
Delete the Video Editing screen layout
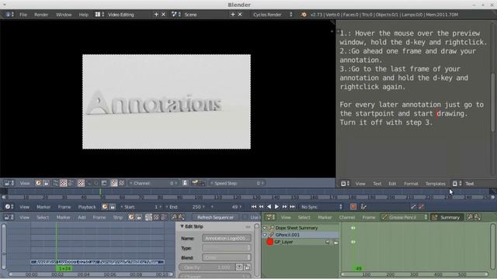[163, 15]
